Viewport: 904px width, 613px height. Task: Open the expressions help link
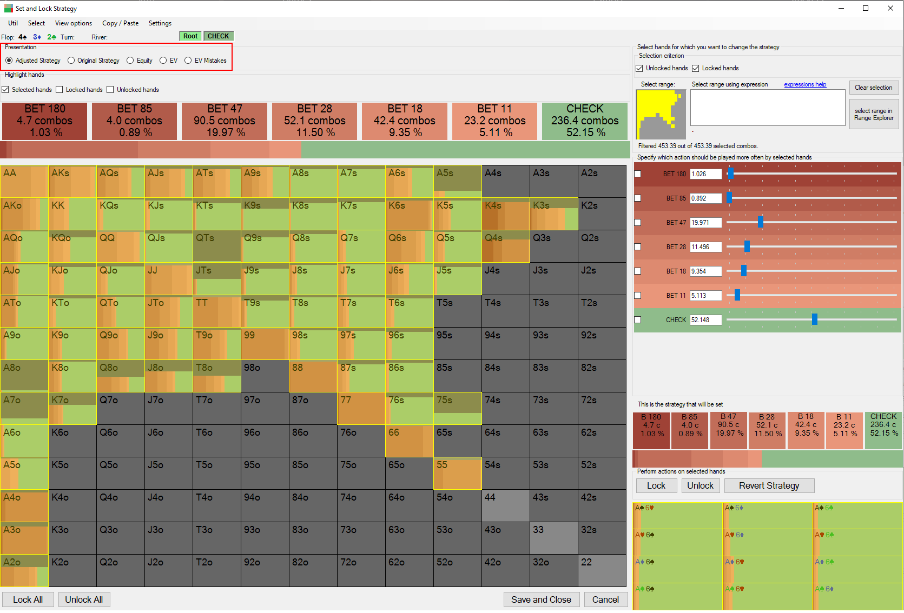point(805,84)
